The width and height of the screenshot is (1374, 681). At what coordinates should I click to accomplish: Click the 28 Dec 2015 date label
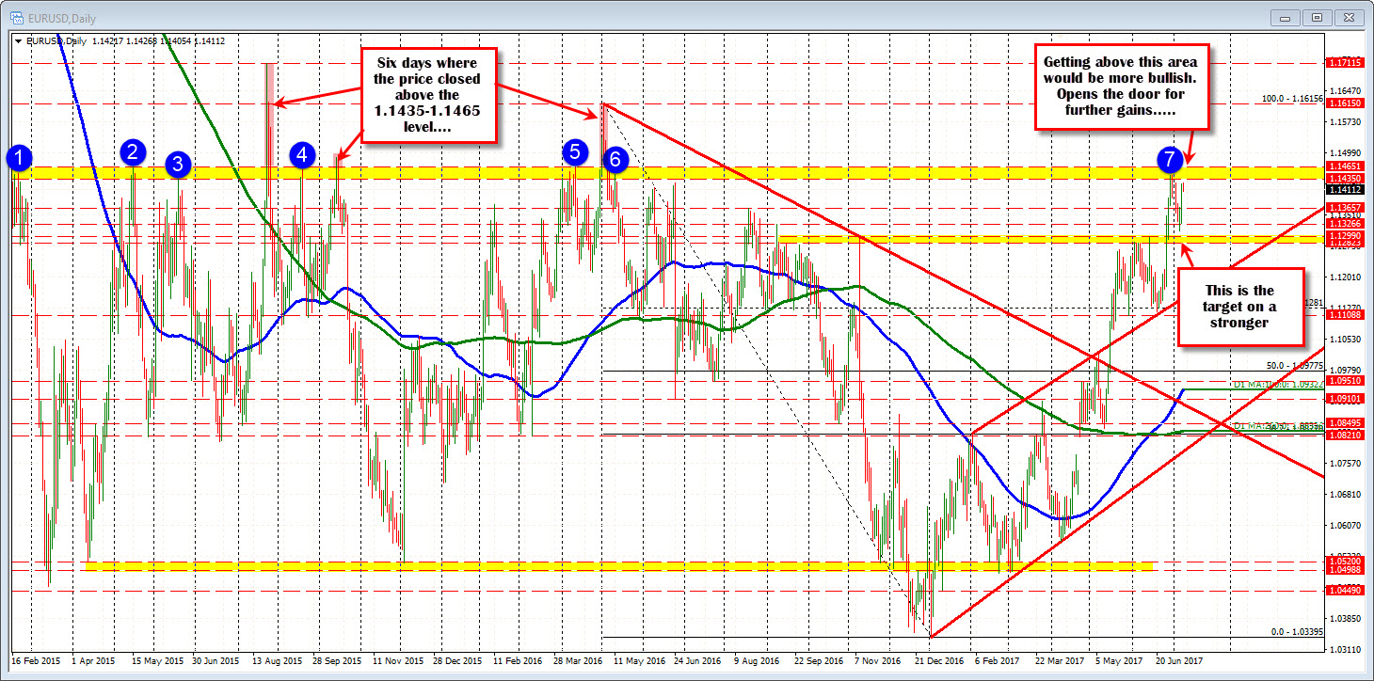pos(456,661)
